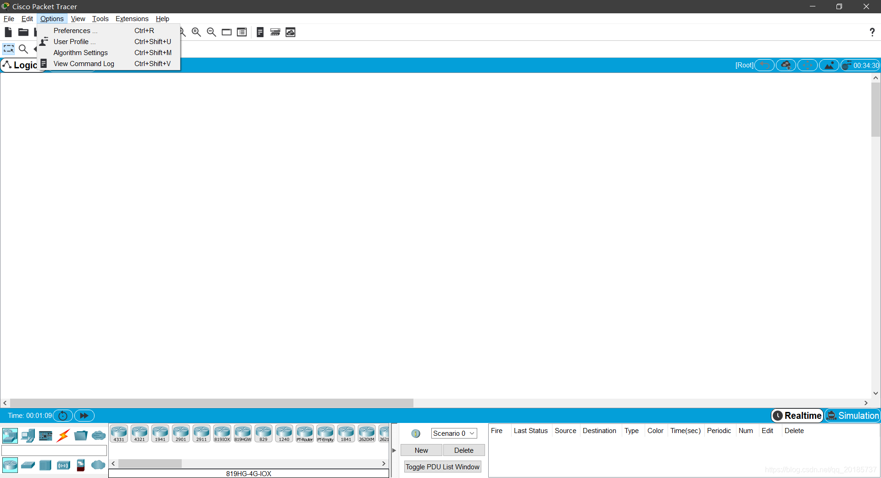The image size is (881, 478).
Task: Open the Drawing Palette rectangle icon
Action: tap(227, 32)
